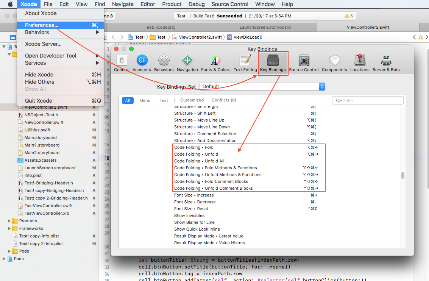Open the Locations preferences pane
The width and height of the screenshot is (429, 281).
point(360,64)
